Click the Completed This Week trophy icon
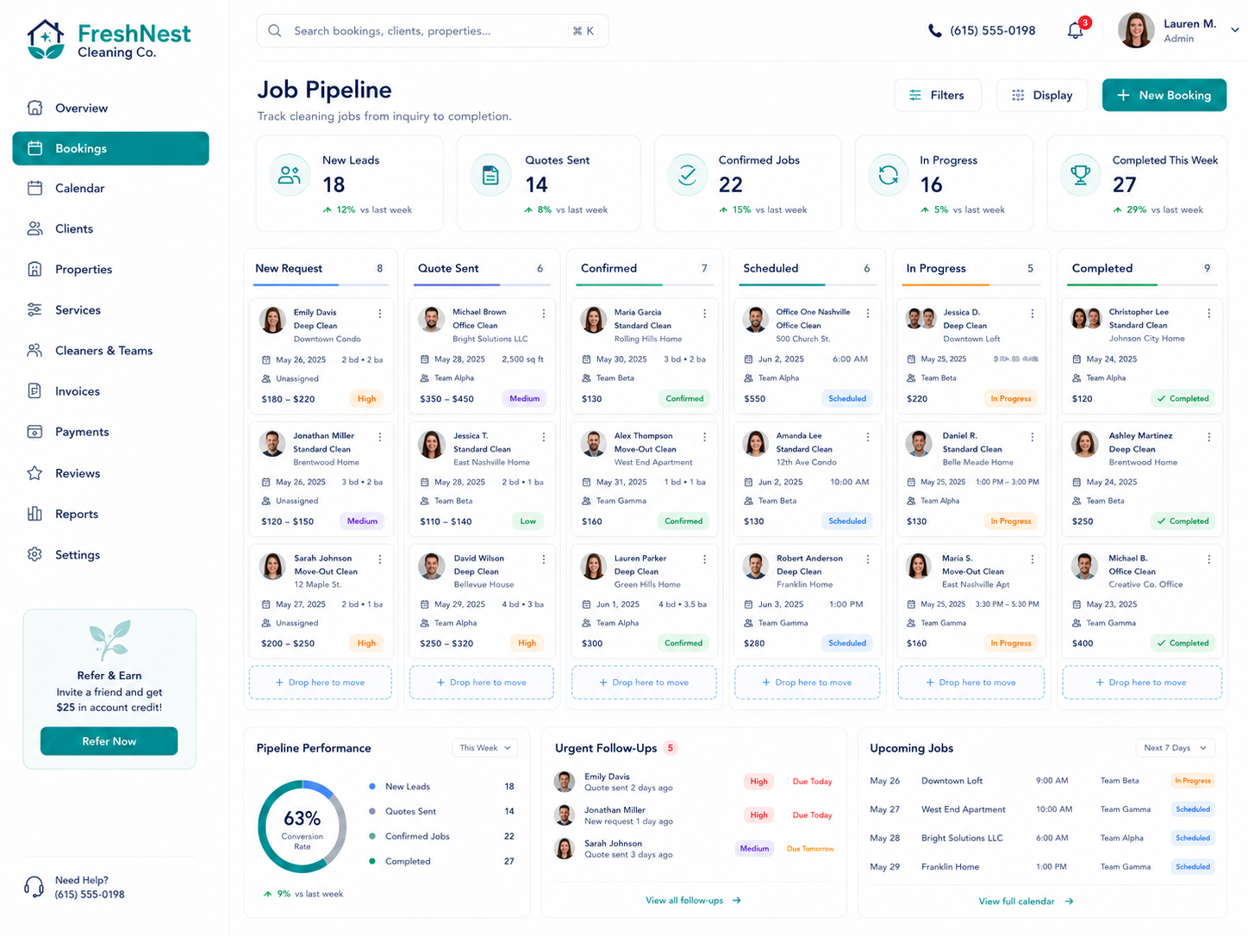The image size is (1248, 936). 1080,175
